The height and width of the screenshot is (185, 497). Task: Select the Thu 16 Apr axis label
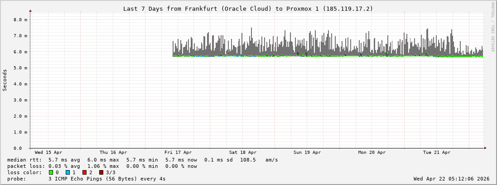point(113,153)
